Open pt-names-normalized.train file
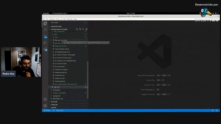The image size is (221, 124). coord(68,61)
